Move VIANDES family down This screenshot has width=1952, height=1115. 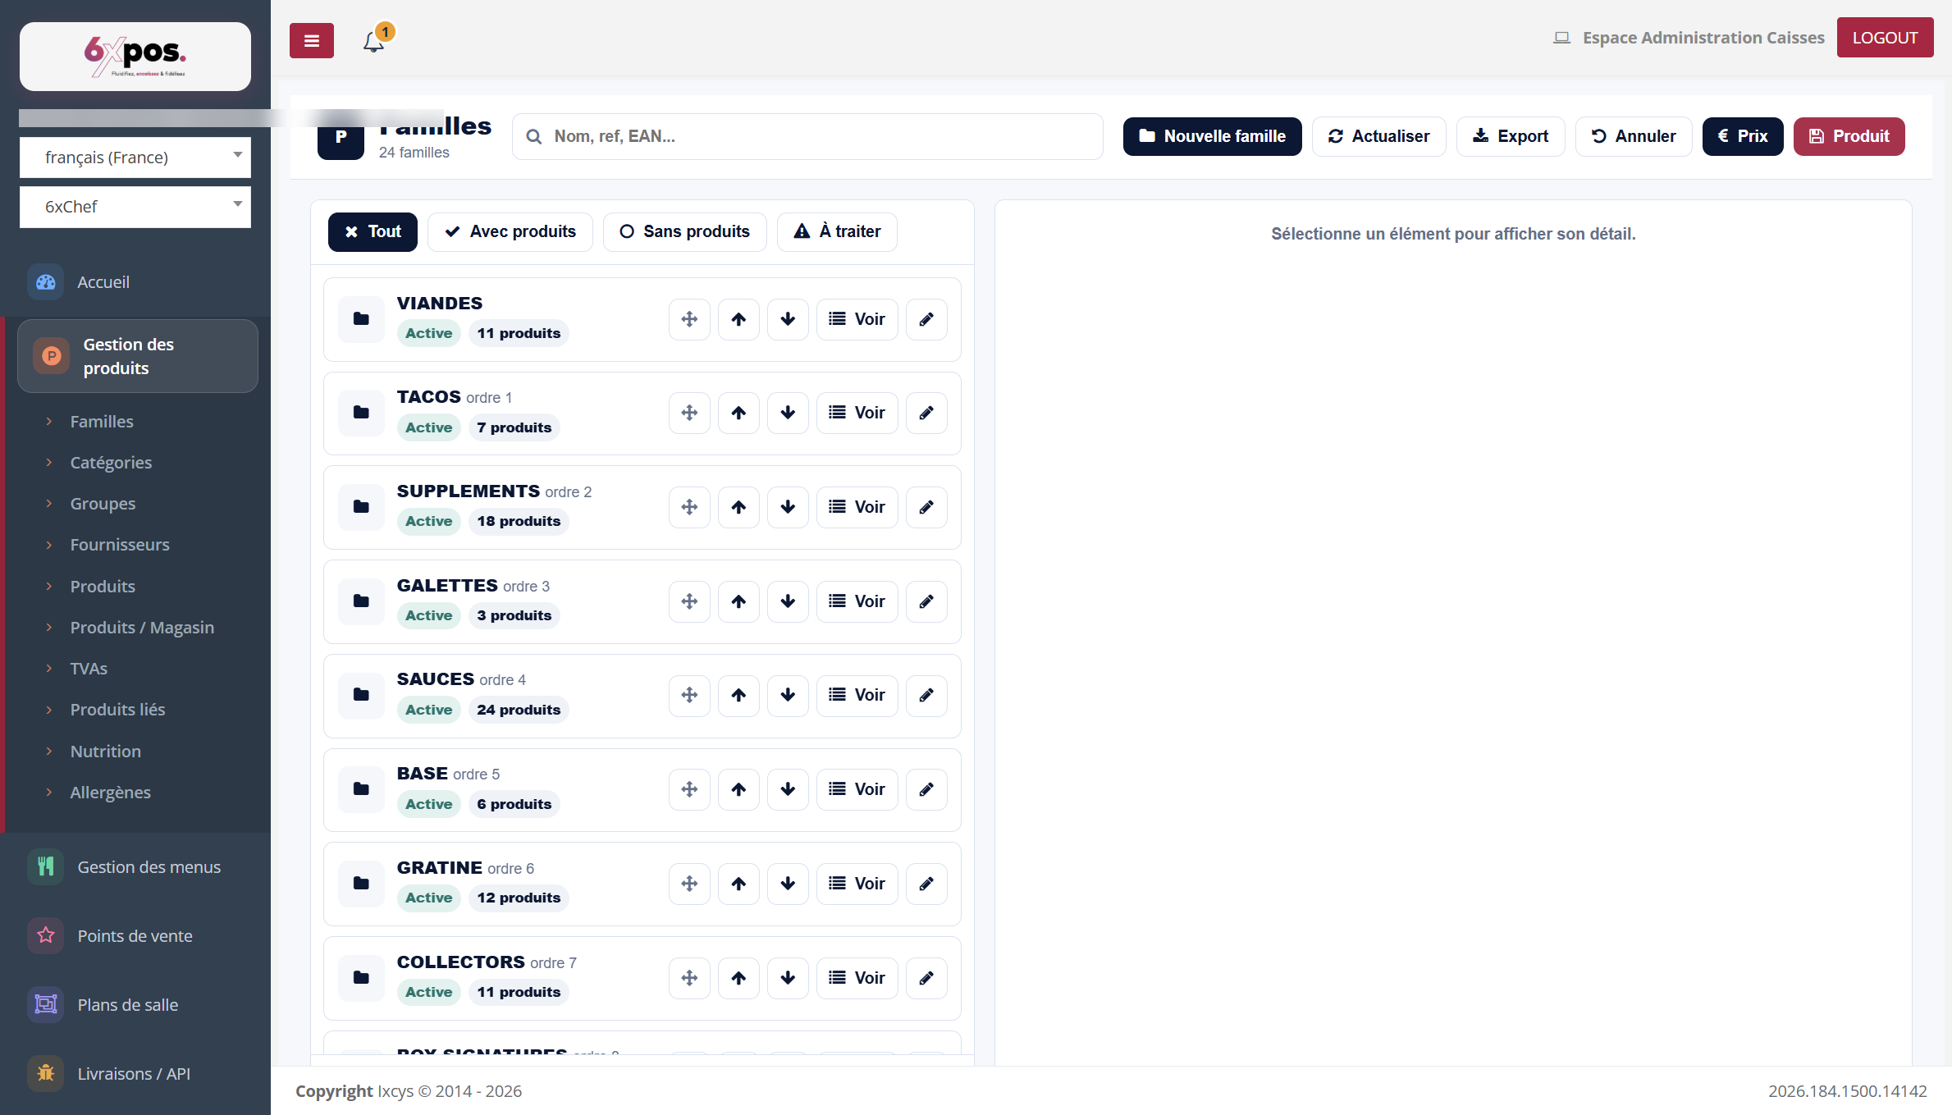coord(788,319)
